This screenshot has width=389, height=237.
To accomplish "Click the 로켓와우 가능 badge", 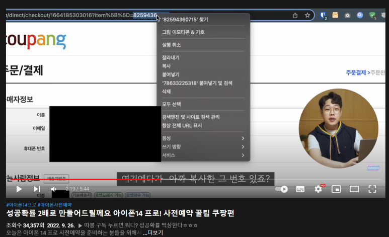I will click(138, 195).
